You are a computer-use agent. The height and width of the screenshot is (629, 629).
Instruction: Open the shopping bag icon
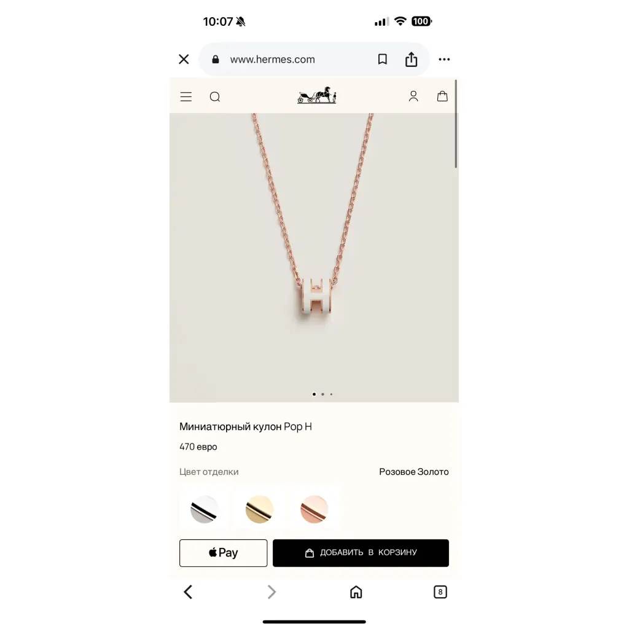(442, 96)
